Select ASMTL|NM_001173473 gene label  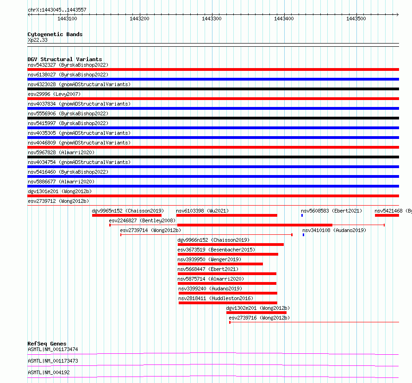[53, 361]
